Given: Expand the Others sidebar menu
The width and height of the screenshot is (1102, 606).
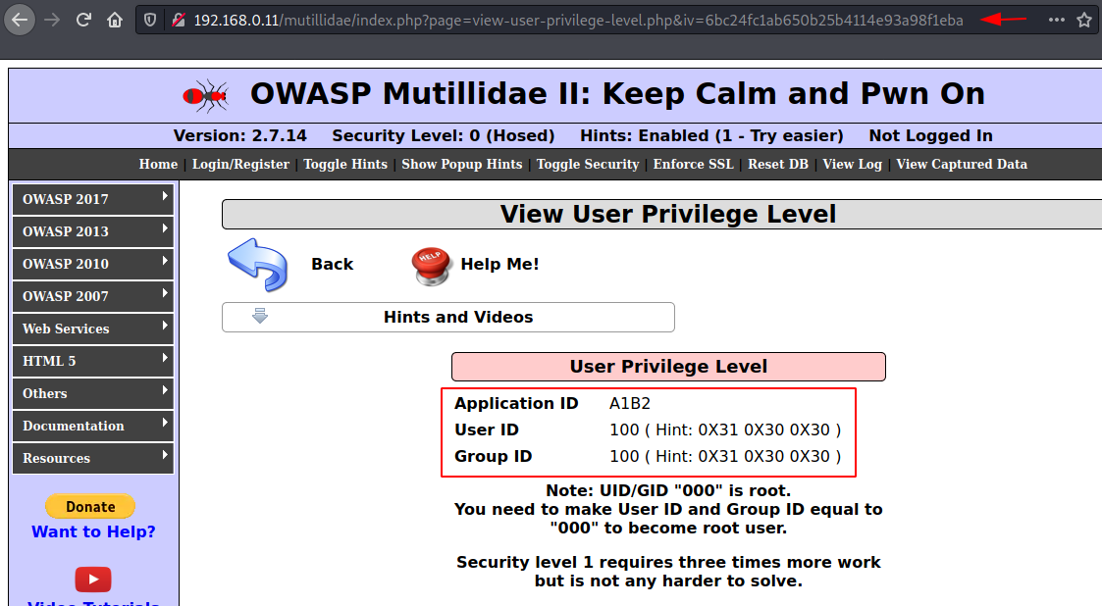Looking at the screenshot, I should (x=93, y=392).
